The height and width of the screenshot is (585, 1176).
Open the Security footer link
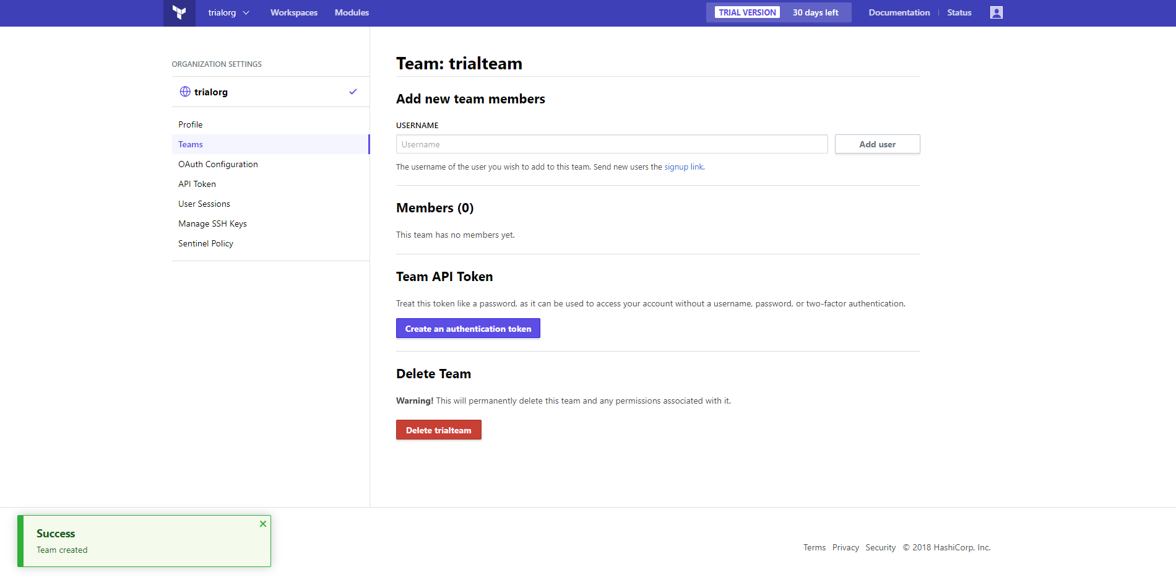click(880, 548)
